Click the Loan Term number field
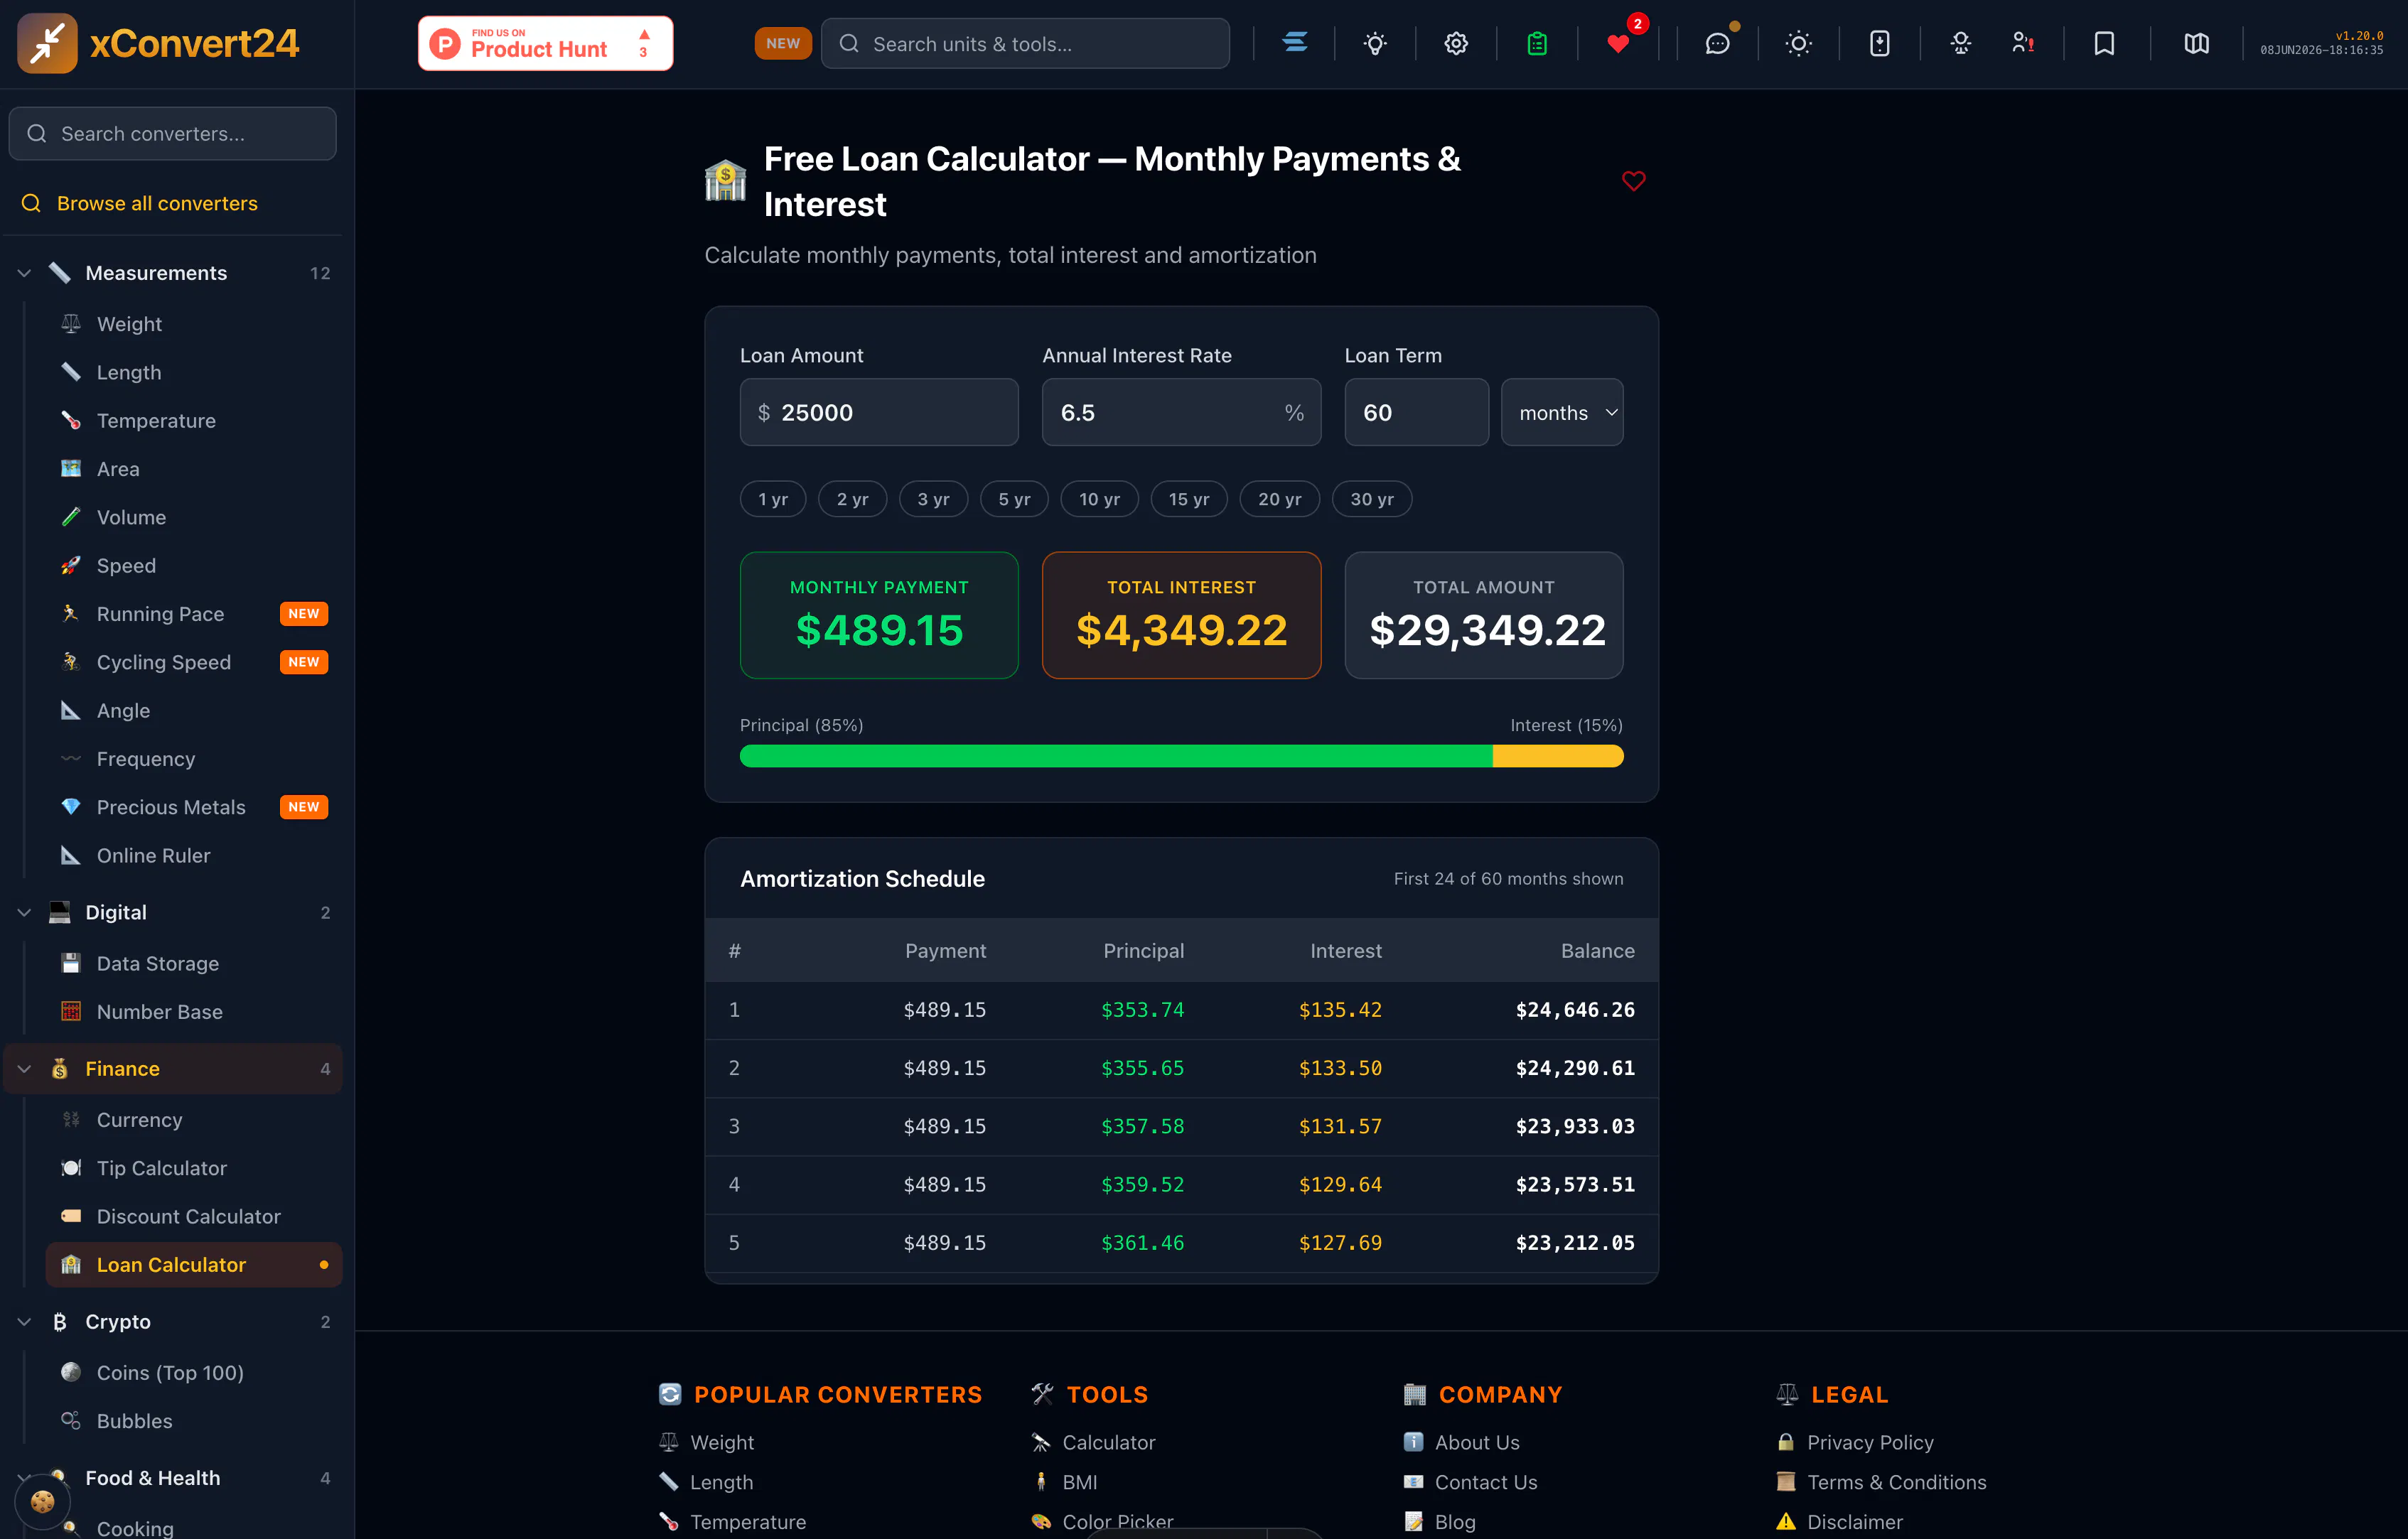The image size is (2408, 1539). (x=1416, y=412)
